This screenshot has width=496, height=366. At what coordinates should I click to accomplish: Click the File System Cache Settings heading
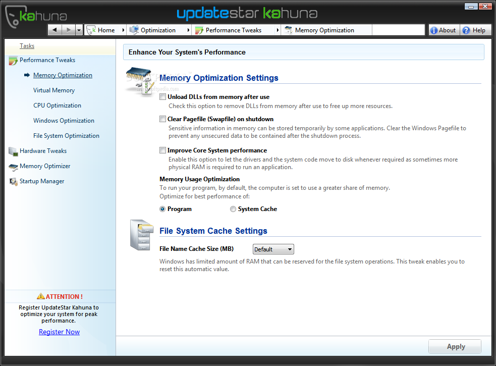(x=213, y=231)
